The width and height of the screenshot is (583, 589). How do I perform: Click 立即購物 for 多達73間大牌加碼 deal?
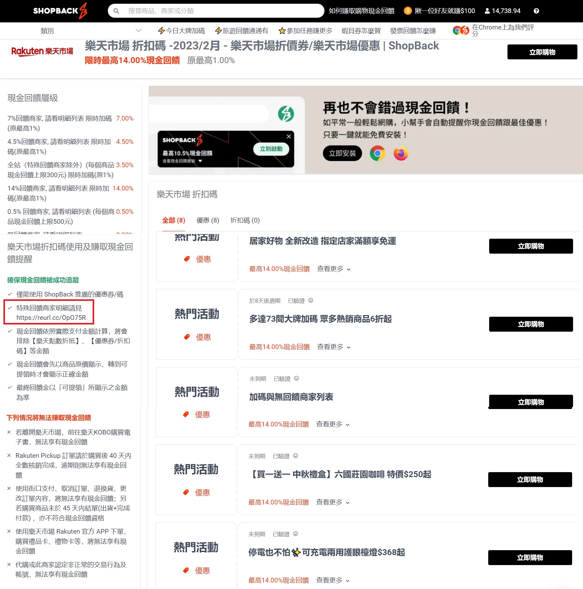click(x=531, y=324)
